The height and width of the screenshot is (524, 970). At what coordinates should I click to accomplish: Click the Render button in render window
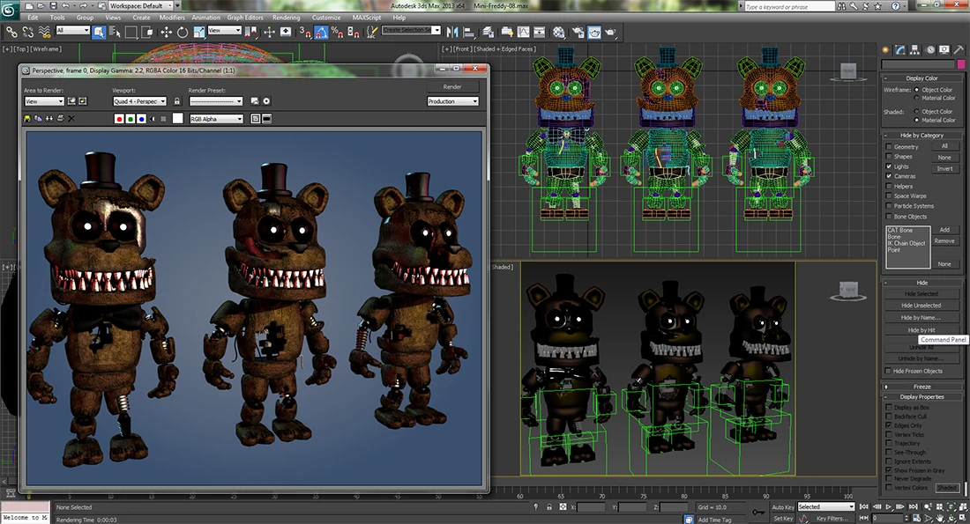pyautogui.click(x=452, y=87)
